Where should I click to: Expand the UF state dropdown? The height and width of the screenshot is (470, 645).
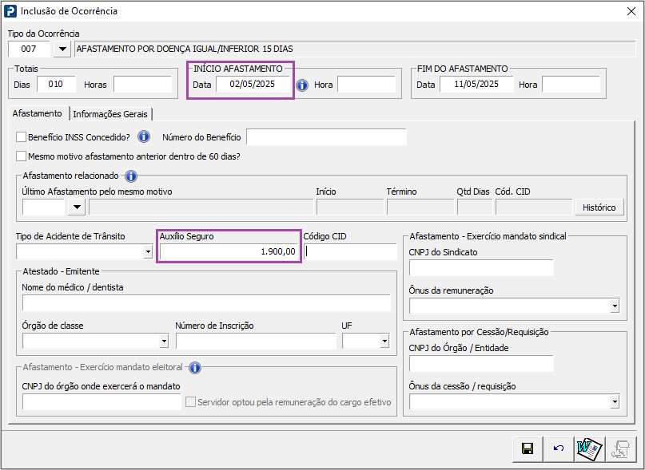(x=384, y=342)
